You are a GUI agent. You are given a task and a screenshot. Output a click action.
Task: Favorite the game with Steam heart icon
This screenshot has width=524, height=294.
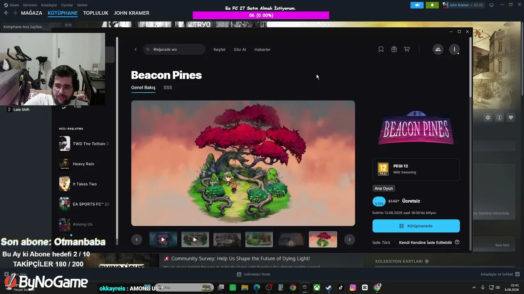tap(511, 118)
